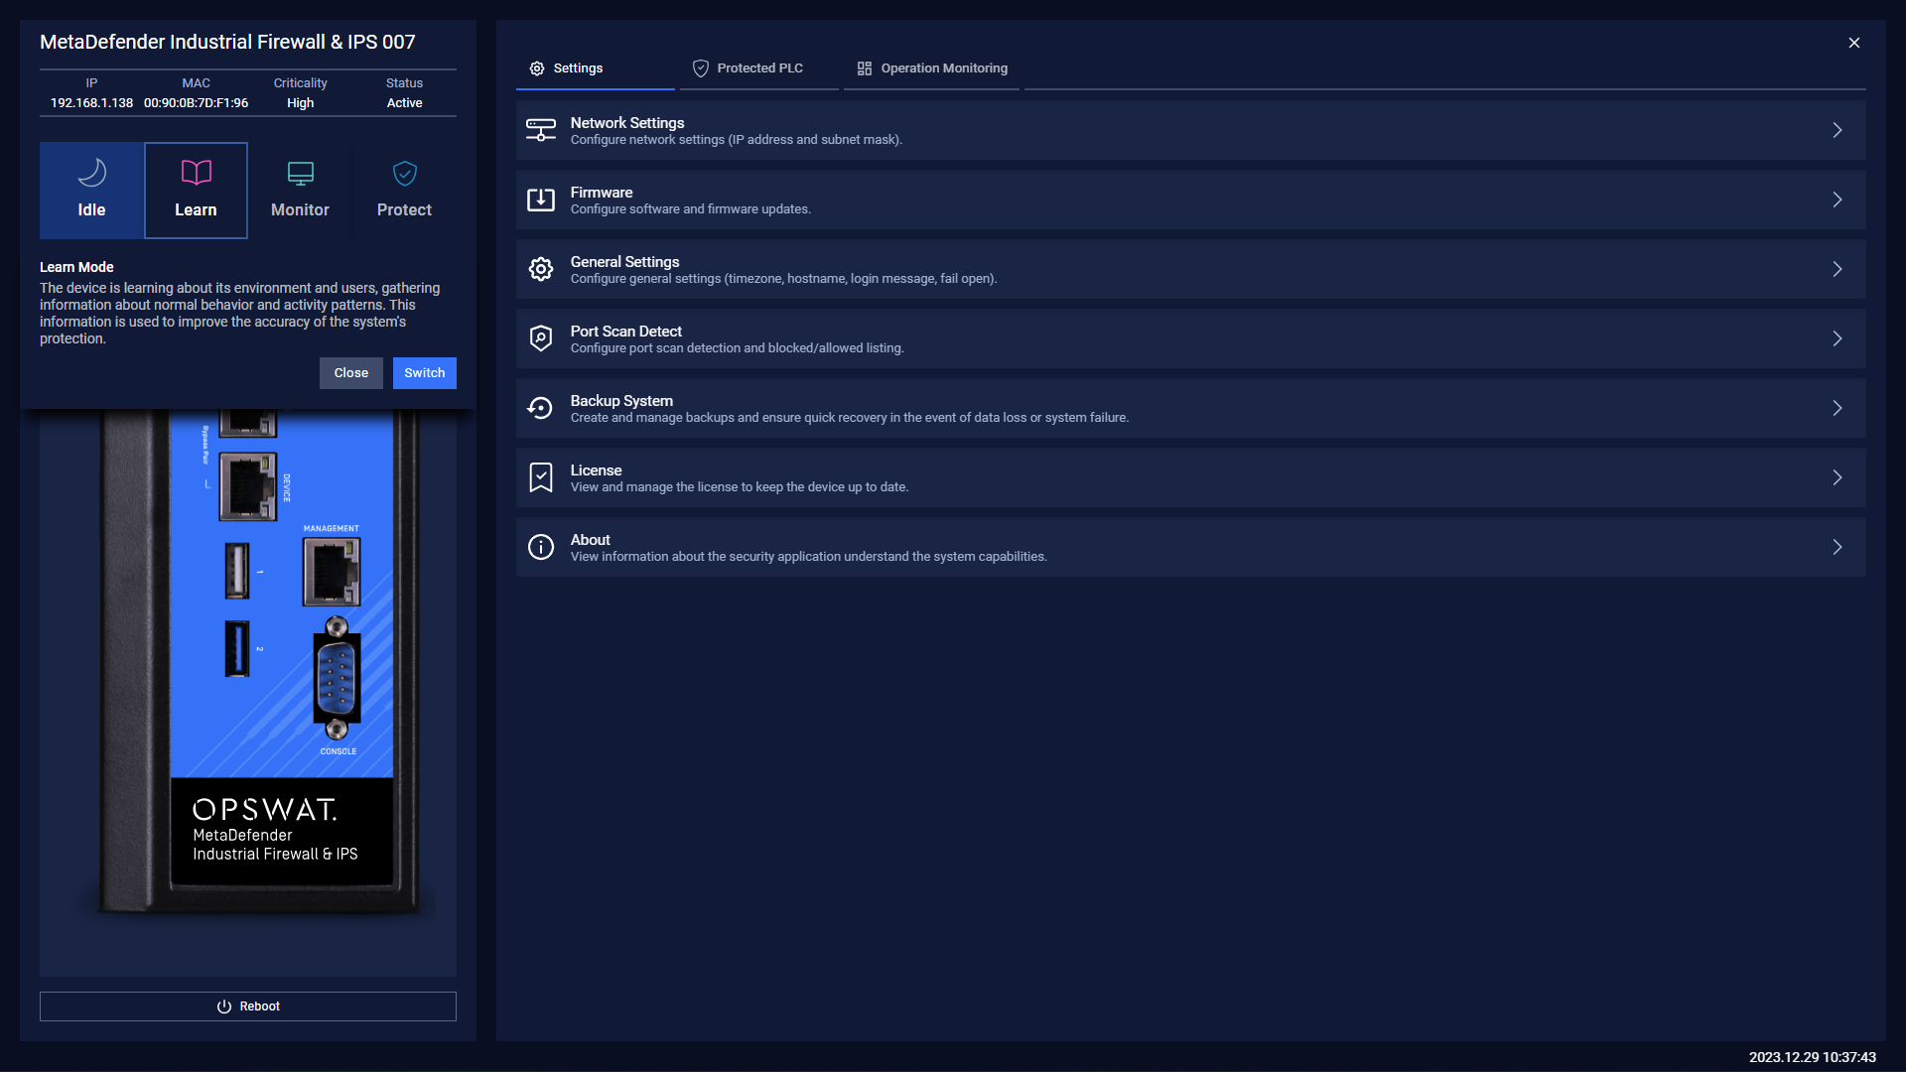Open Backup System title
This screenshot has width=1906, height=1072.
[621, 401]
